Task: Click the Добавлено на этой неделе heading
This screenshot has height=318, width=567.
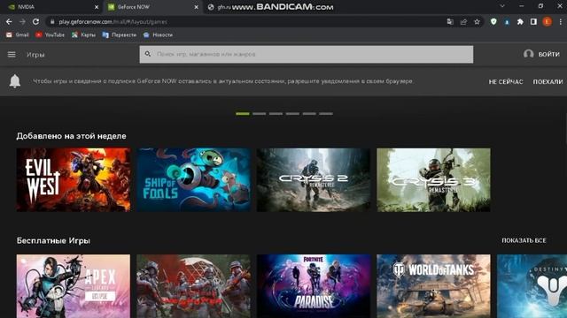Action: (71, 136)
